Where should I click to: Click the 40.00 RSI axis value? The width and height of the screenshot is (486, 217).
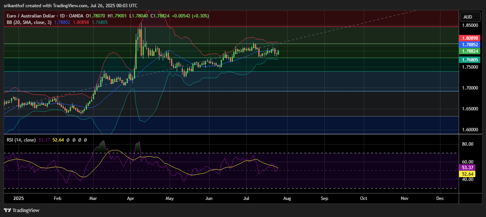coord(468,179)
